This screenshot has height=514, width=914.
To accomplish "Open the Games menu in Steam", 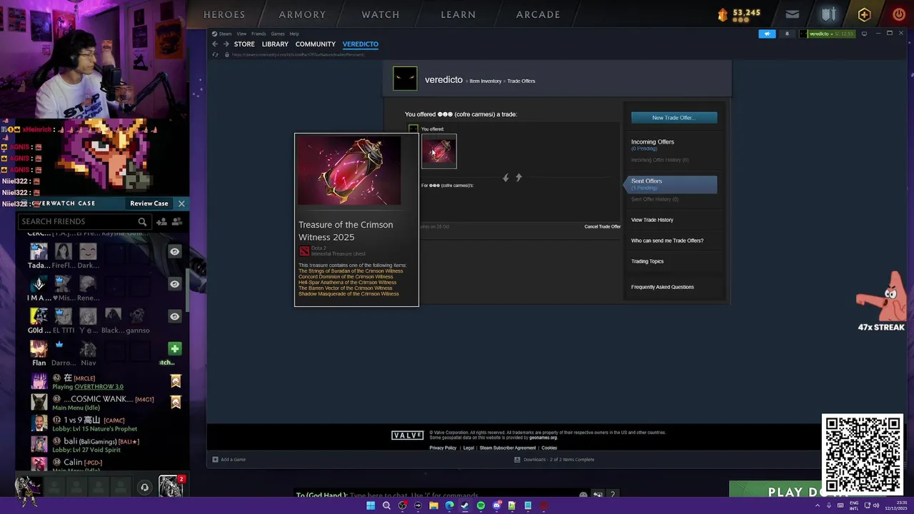I will click(x=278, y=34).
